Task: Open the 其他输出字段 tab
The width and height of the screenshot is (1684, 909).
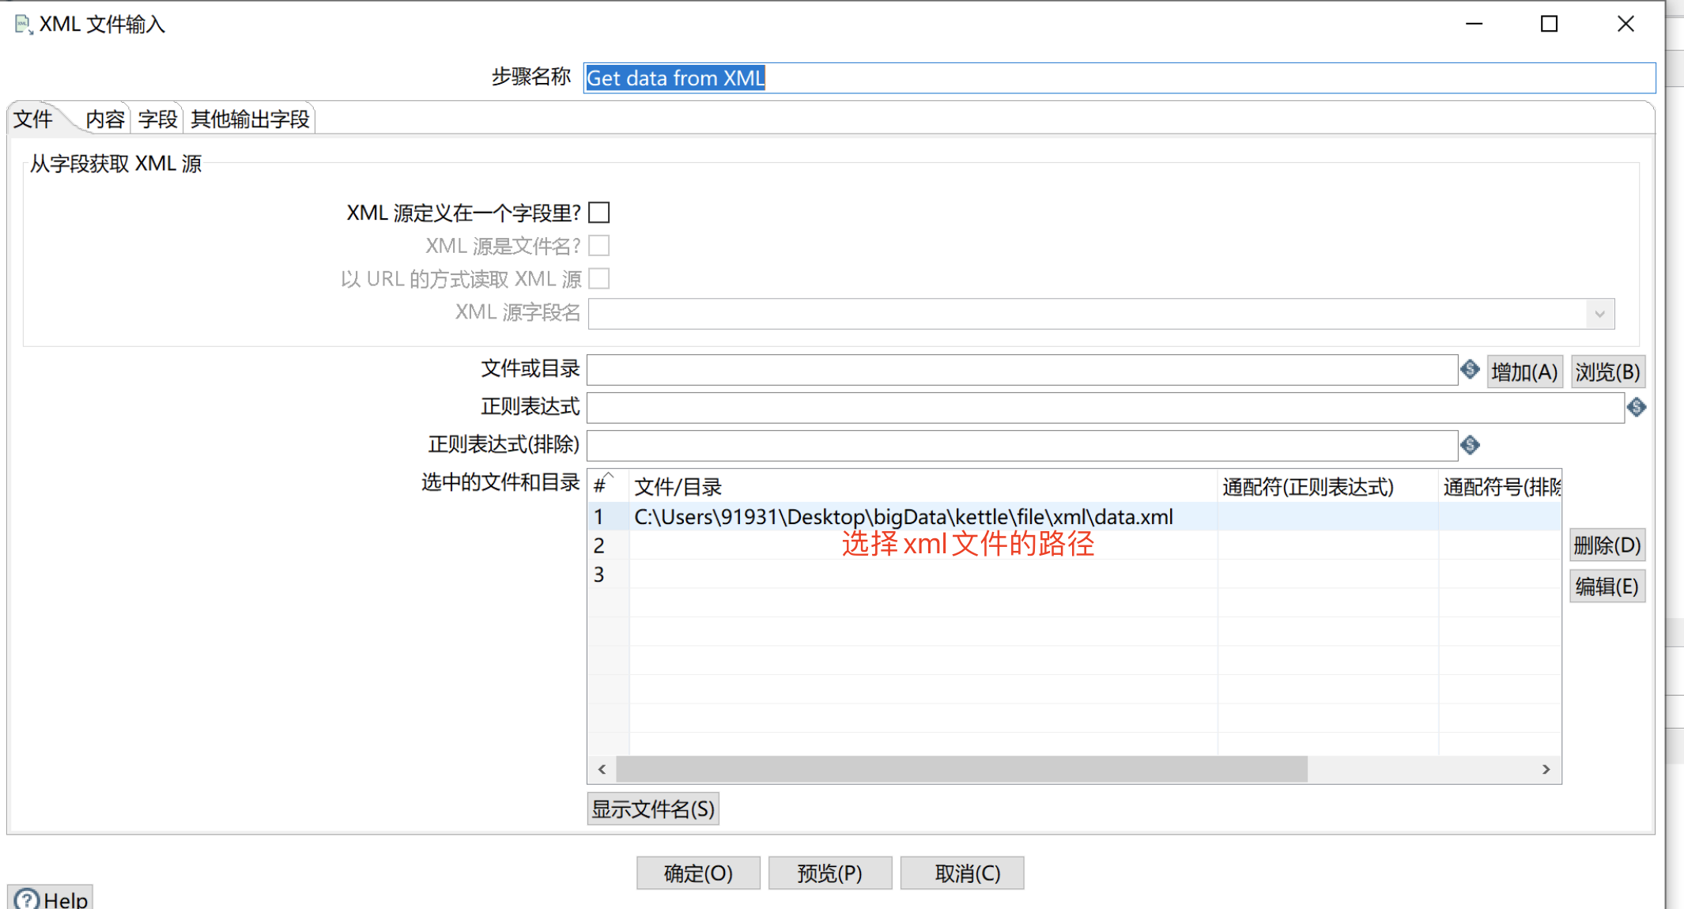Action: [248, 118]
